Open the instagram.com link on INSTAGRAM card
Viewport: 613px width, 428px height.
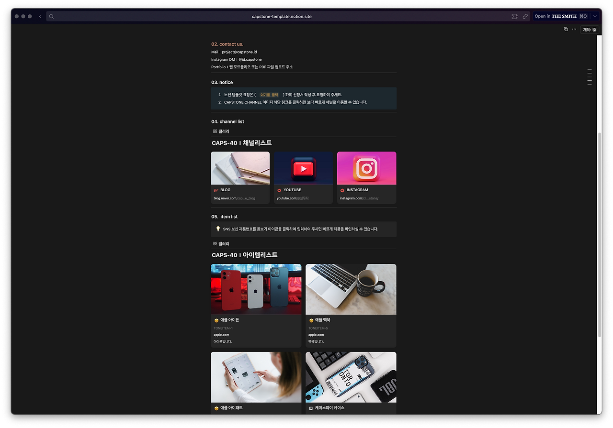point(359,198)
